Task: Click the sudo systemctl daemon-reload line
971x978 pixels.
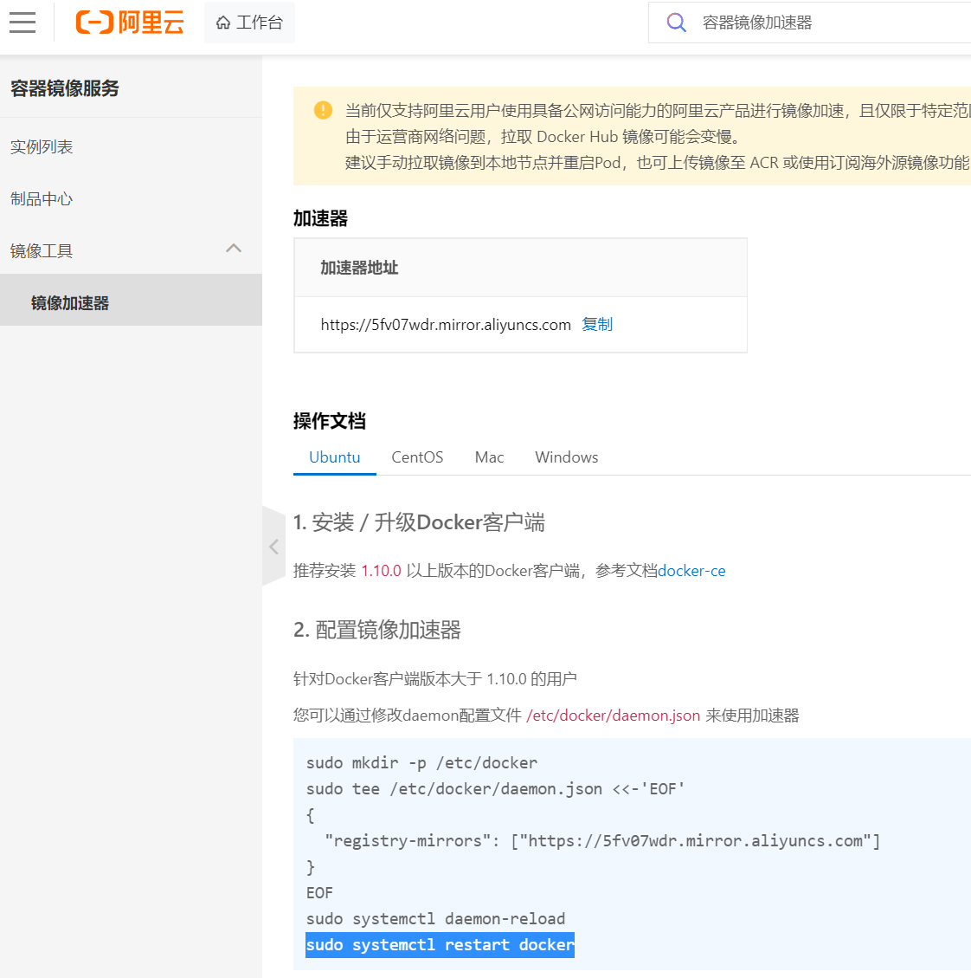Action: tap(435, 919)
